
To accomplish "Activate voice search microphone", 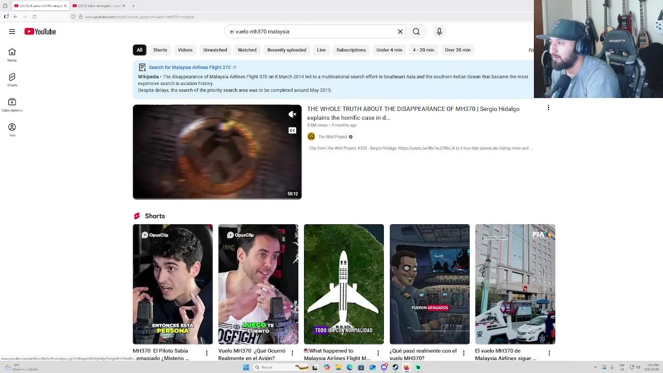I will pos(439,32).
